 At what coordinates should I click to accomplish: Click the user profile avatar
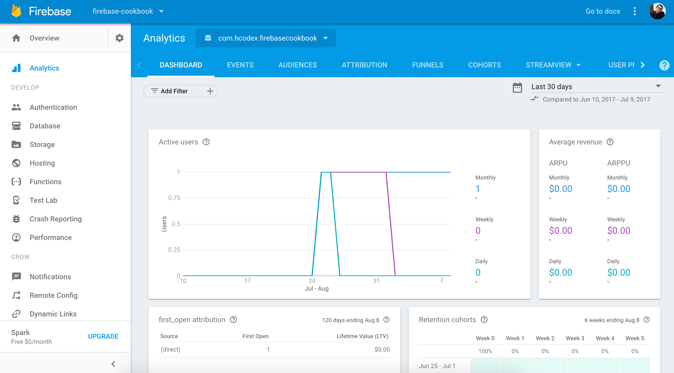coord(657,11)
